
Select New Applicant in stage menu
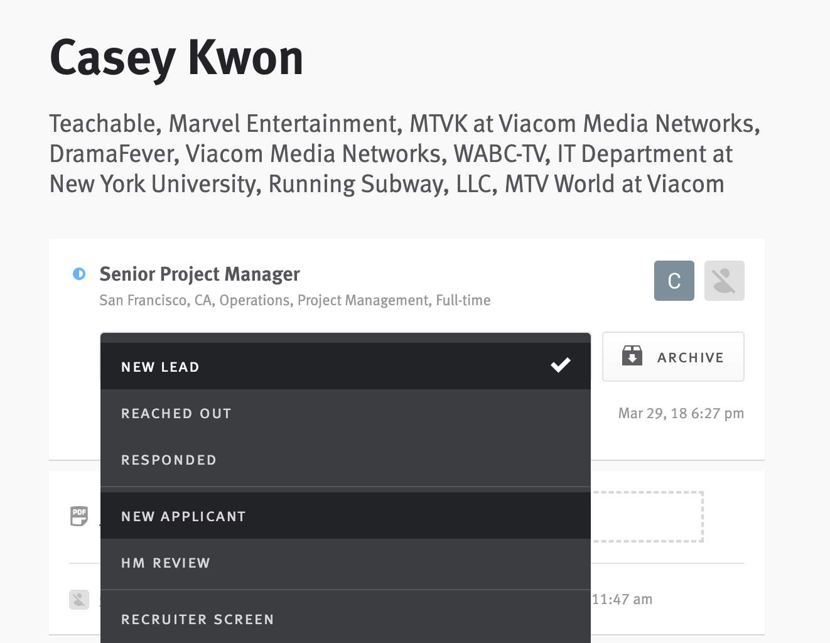click(345, 516)
